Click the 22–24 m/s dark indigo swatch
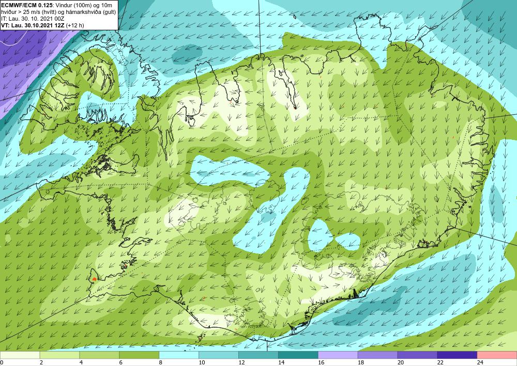This screenshot has width=517, height=366. point(458,355)
